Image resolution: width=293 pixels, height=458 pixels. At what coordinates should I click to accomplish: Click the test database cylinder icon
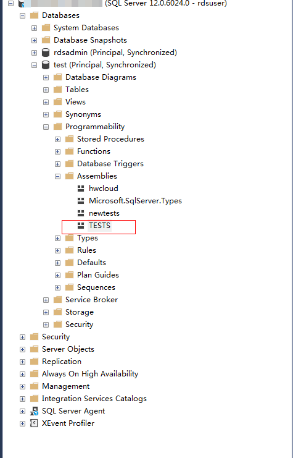click(46, 65)
